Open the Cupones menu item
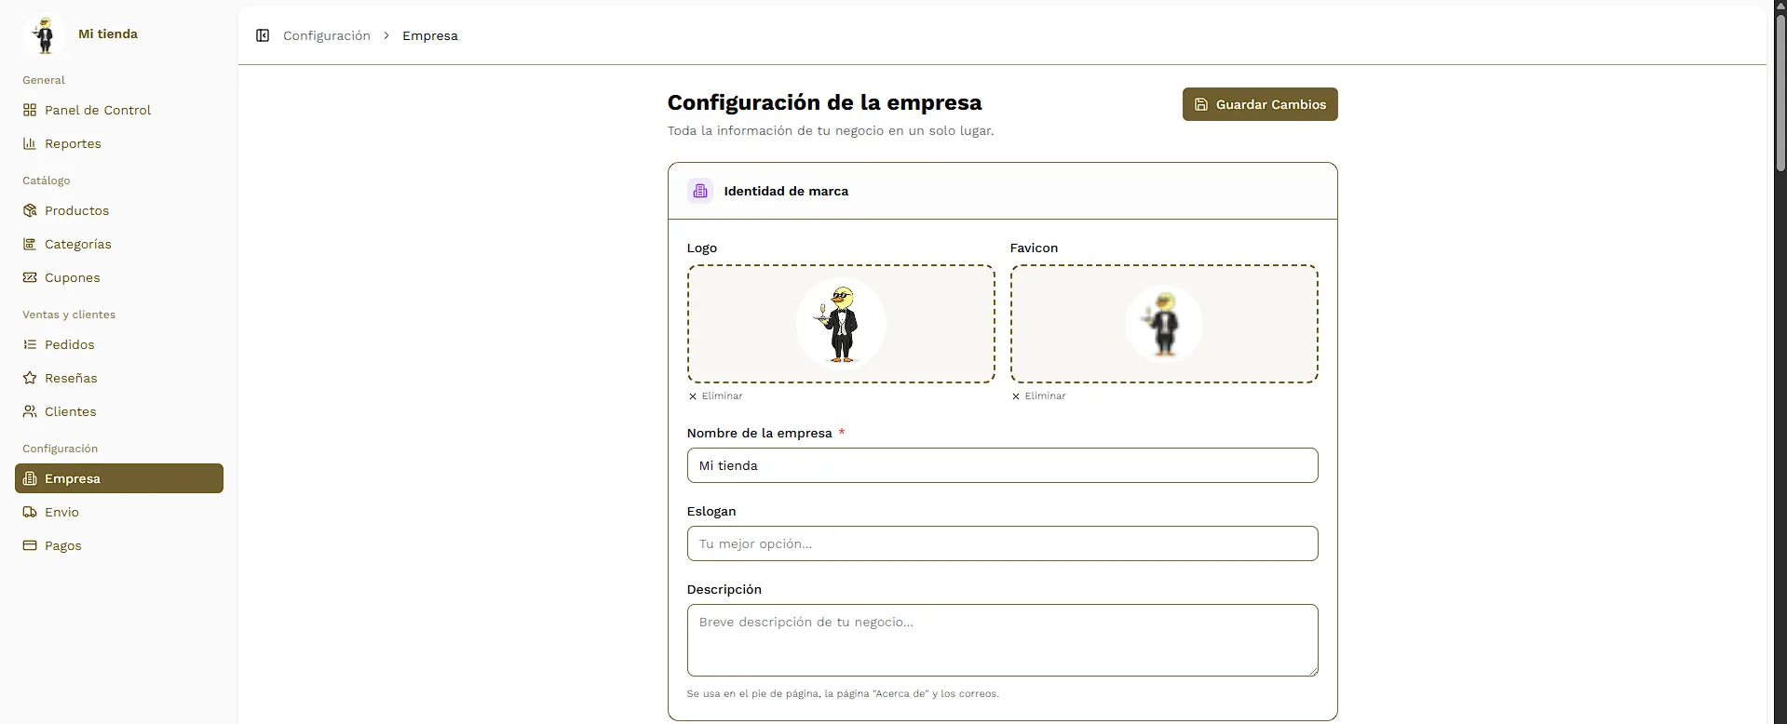This screenshot has width=1787, height=724. 119,277
